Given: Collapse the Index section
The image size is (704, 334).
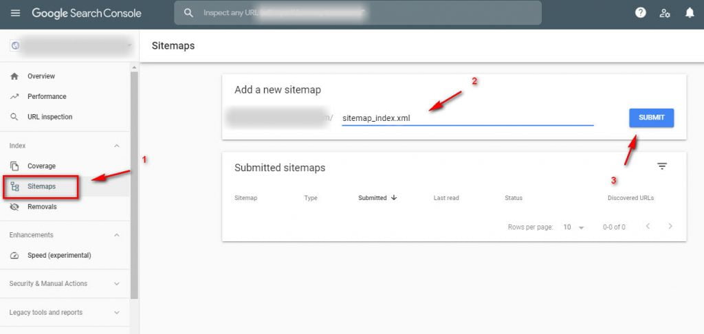Looking at the screenshot, I should [x=117, y=146].
